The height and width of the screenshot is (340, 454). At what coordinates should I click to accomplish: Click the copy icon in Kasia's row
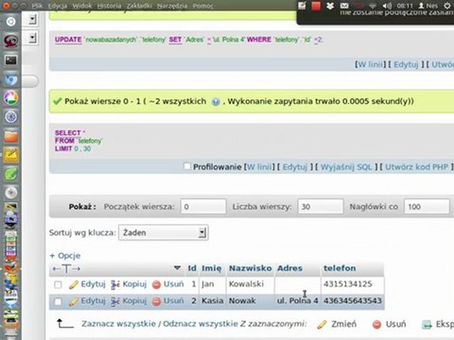pyautogui.click(x=115, y=301)
